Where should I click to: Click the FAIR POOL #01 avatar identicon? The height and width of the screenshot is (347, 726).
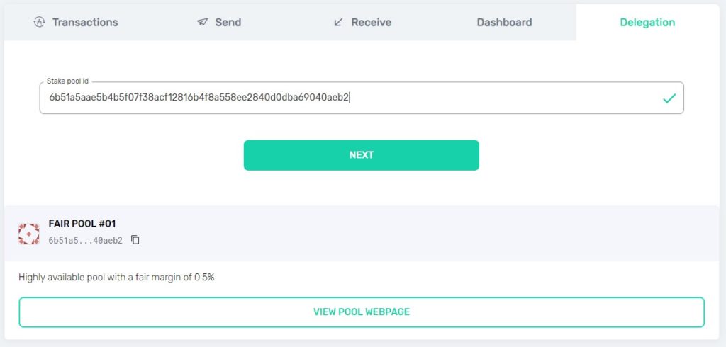28,234
